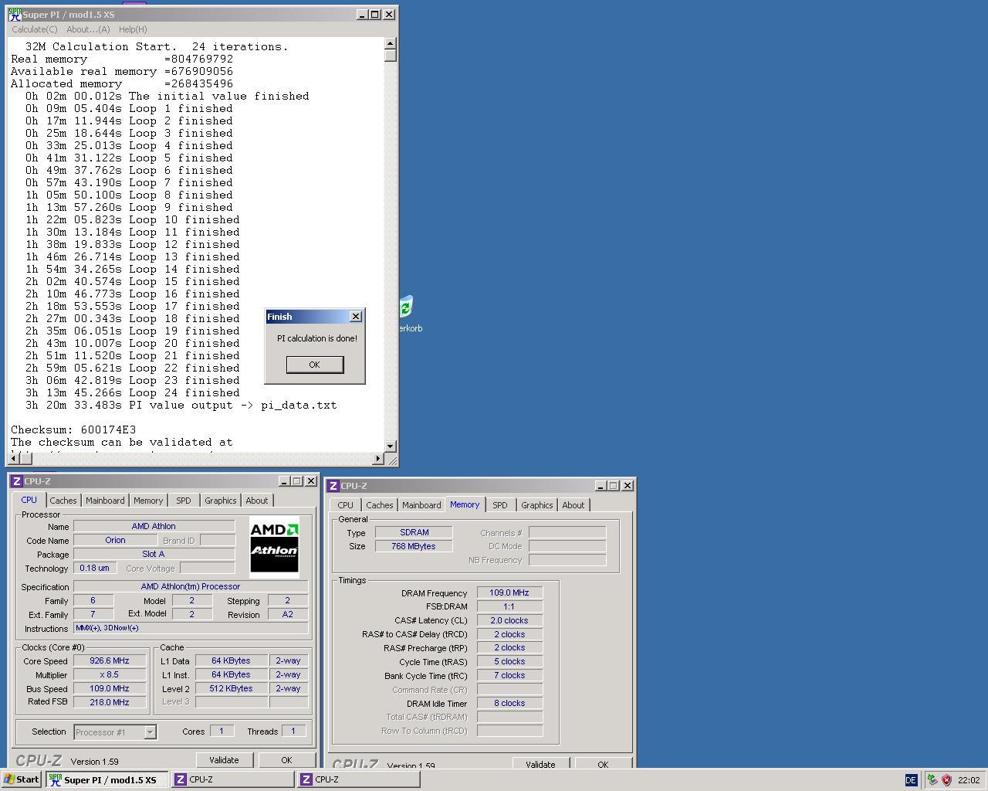Viewport: 988px width, 791px height.
Task: Click the Loop 24 finished line
Action: click(x=133, y=392)
